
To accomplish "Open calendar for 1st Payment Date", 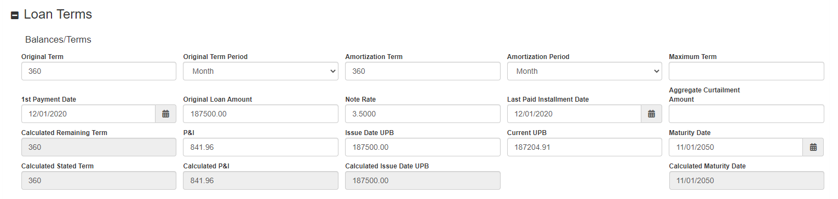I will pyautogui.click(x=165, y=114).
